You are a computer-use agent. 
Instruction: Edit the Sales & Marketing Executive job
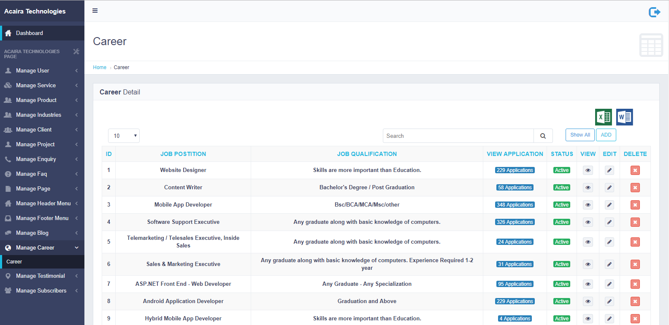(609, 264)
